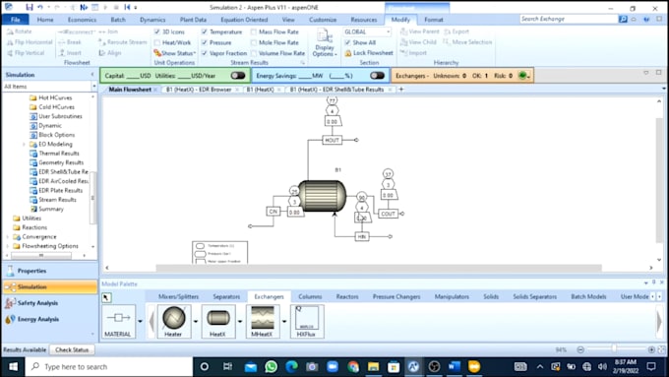Uncheck Vapor Fraction stream result

click(205, 53)
